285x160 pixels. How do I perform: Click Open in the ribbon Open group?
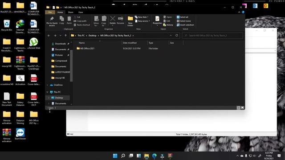tap(167, 17)
